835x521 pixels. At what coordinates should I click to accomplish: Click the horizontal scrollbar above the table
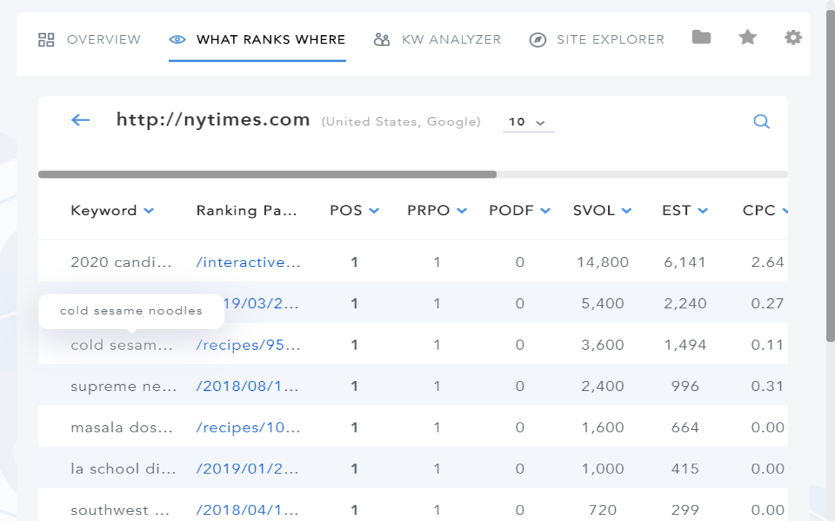(x=267, y=174)
